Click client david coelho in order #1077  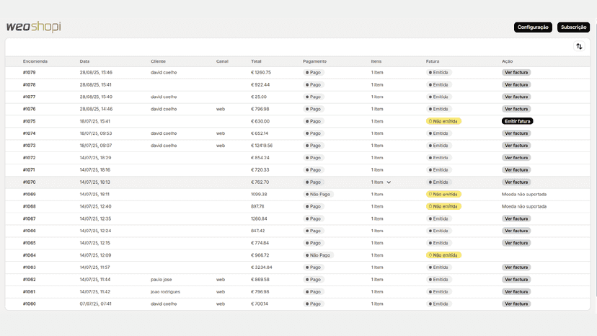(x=164, y=97)
